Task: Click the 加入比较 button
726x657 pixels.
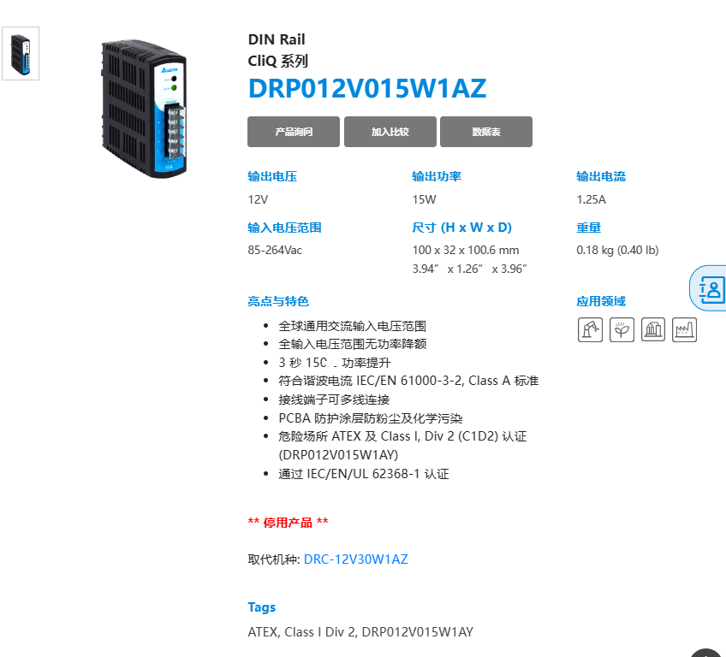Action: click(390, 132)
